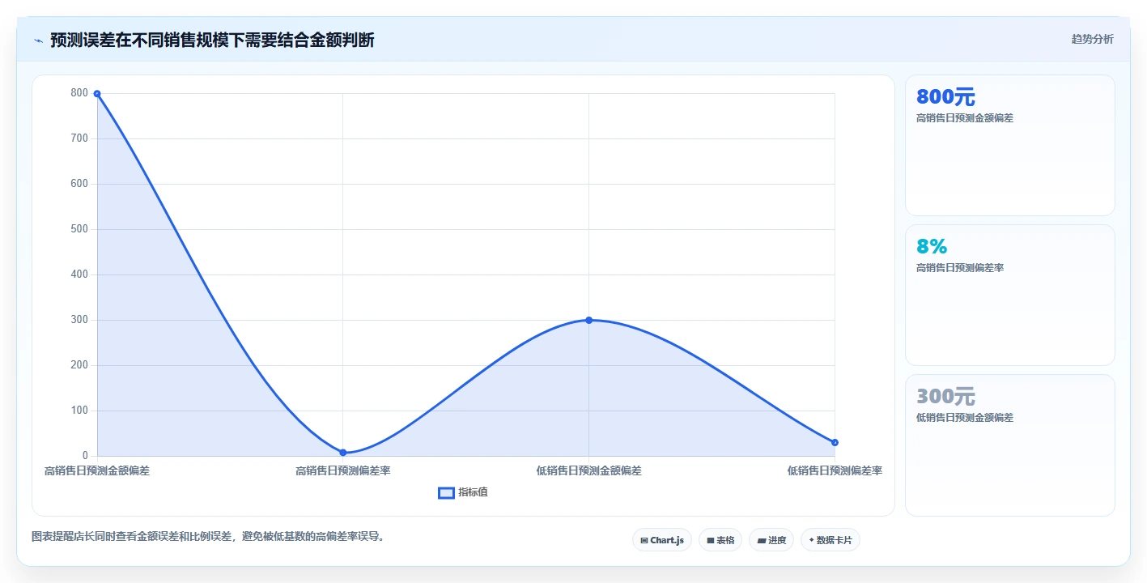The height and width of the screenshot is (583, 1147).
Task: Click the card caption 高销售日预测偏差率 under 8%
Action: 960,268
